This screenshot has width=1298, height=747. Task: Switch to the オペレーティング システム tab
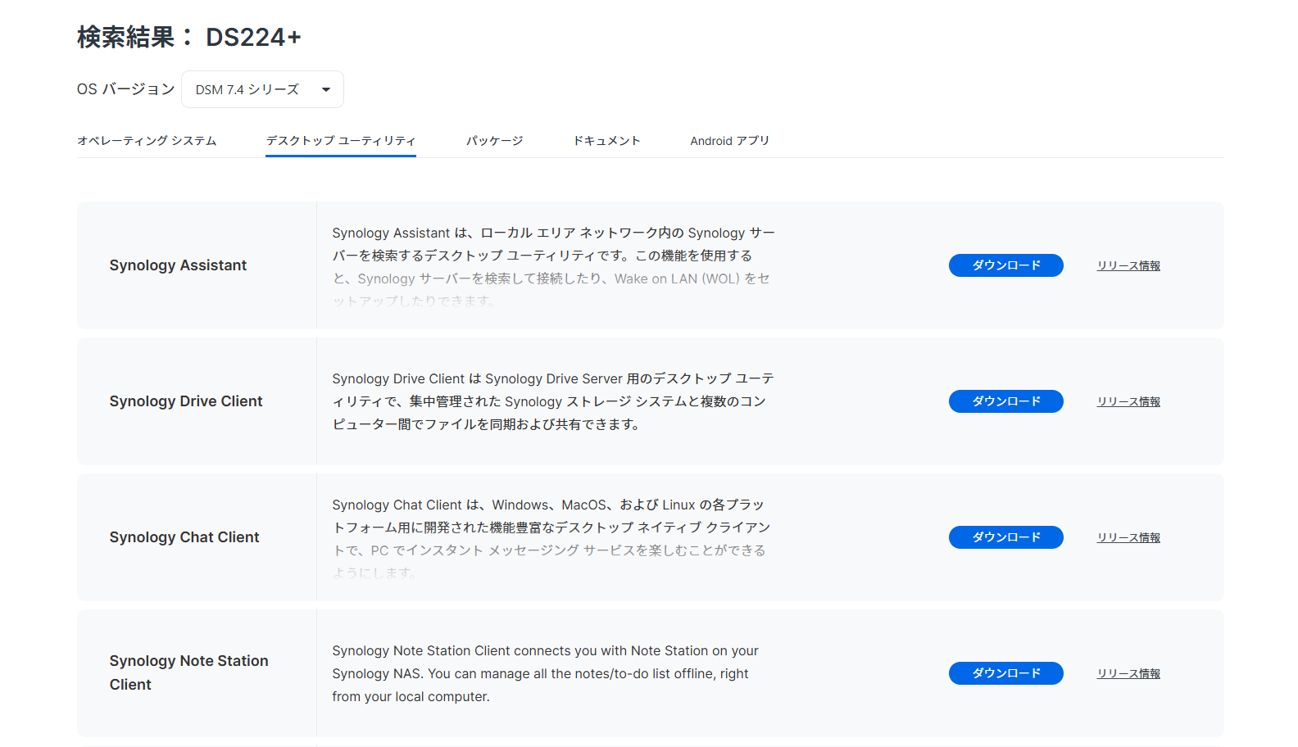[x=147, y=141]
